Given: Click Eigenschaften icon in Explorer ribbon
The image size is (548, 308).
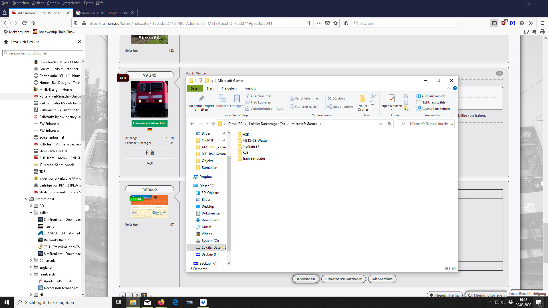Looking at the screenshot, I should click(x=392, y=99).
